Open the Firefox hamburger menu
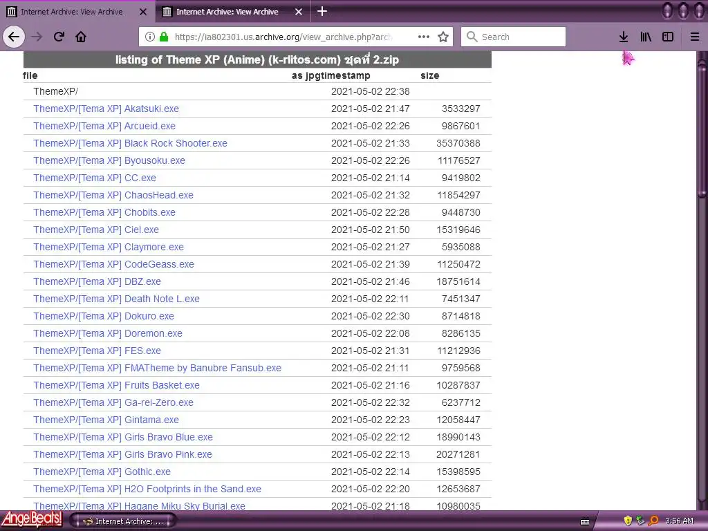 695,37
